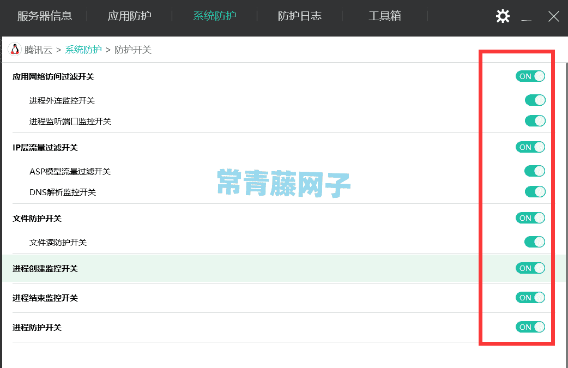Click 腾讯云 in the breadcrumb
Image resolution: width=568 pixels, height=368 pixels.
38,50
